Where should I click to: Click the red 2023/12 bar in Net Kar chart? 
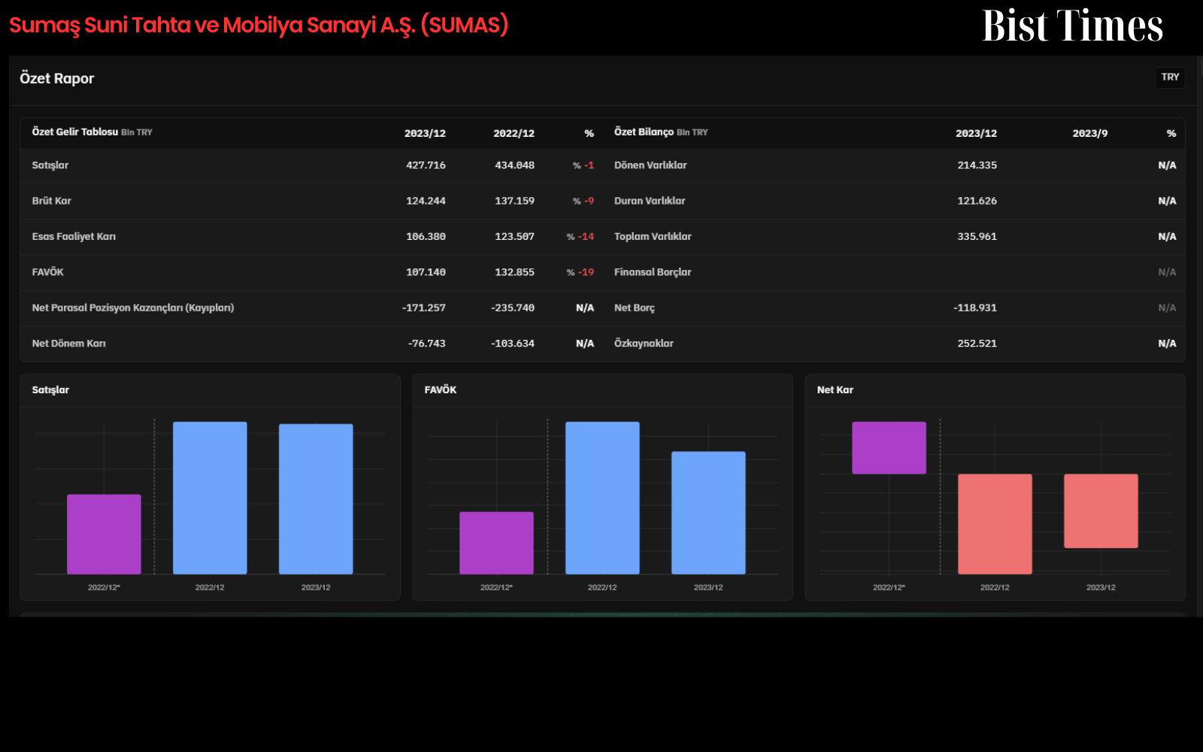coord(1101,511)
